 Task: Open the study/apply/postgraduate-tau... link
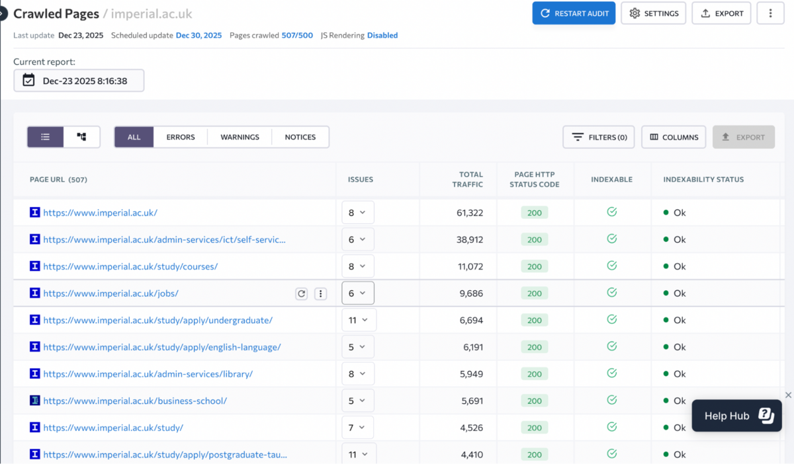[165, 455]
